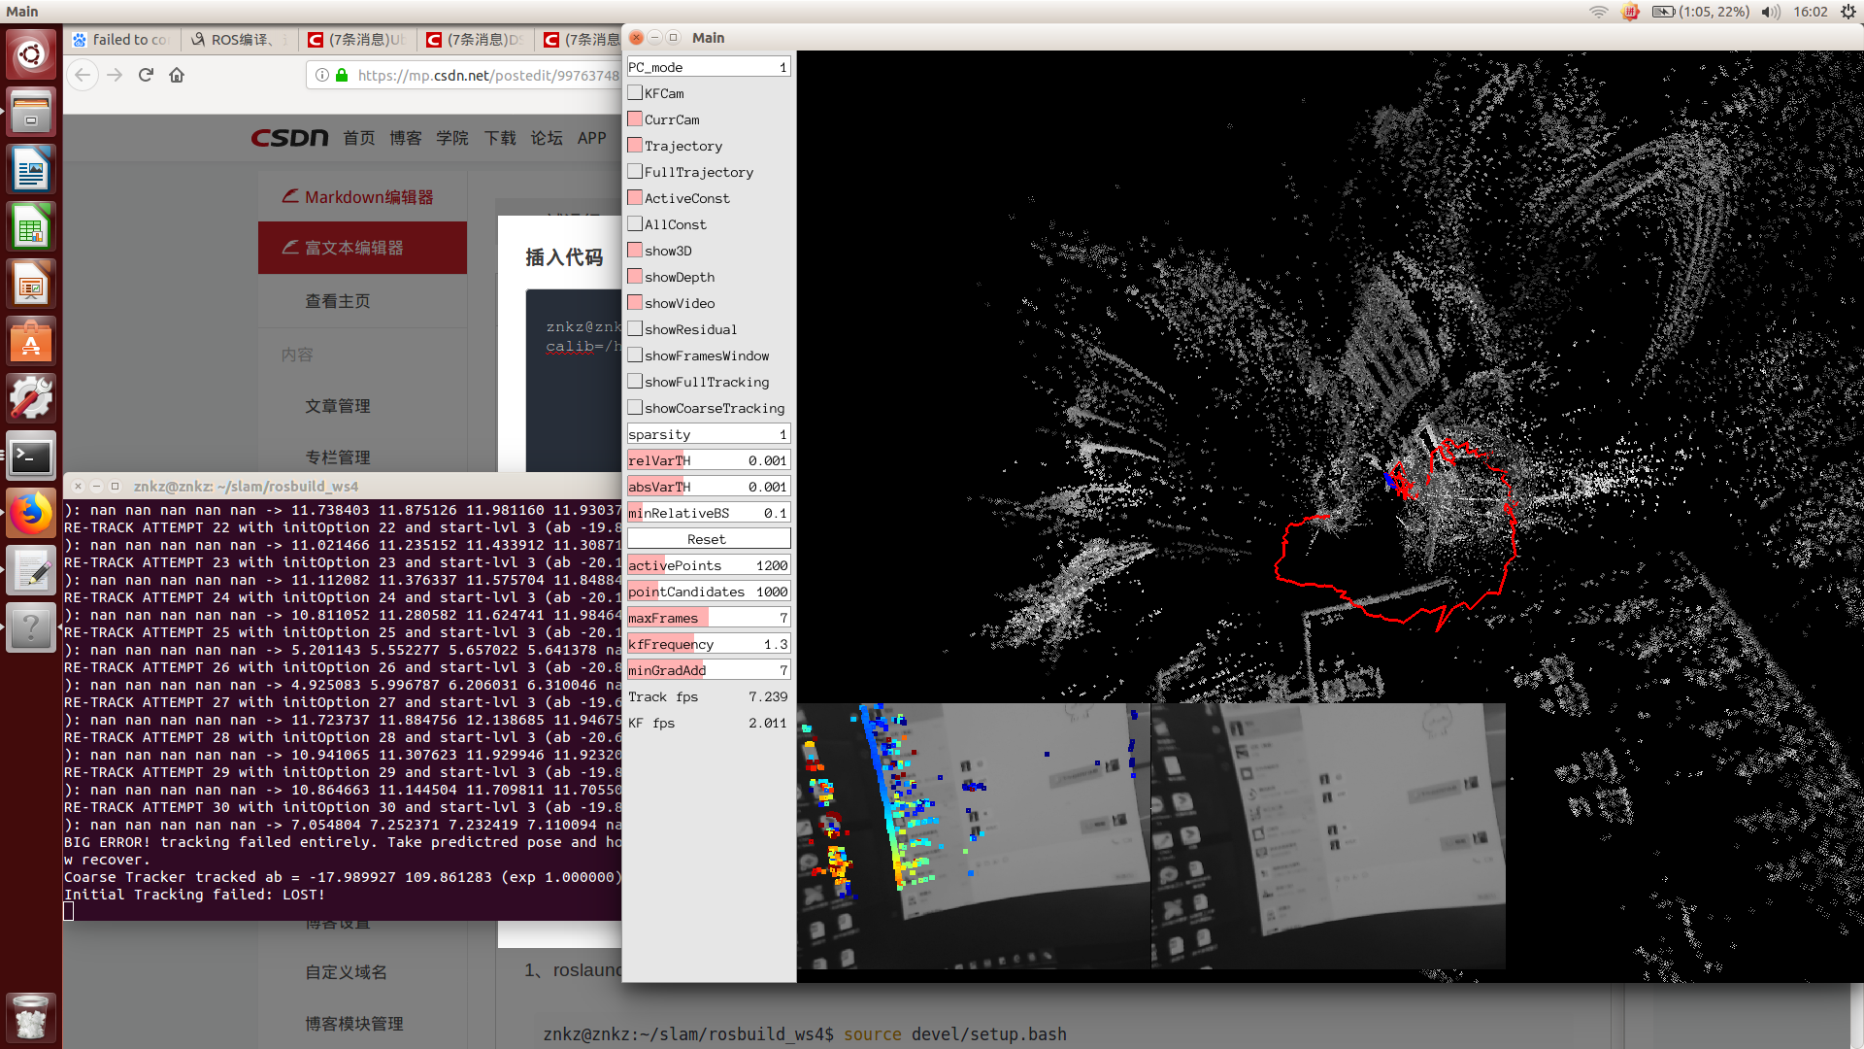
Task: Enable the KFCam checkbox
Action: [x=635, y=93]
